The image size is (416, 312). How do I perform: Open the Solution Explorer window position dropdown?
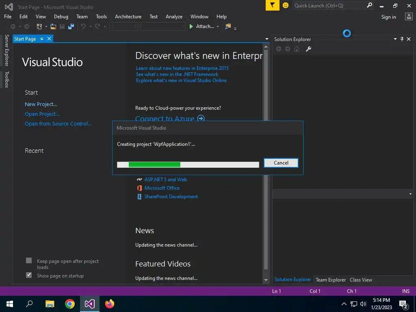pyautogui.click(x=395, y=39)
